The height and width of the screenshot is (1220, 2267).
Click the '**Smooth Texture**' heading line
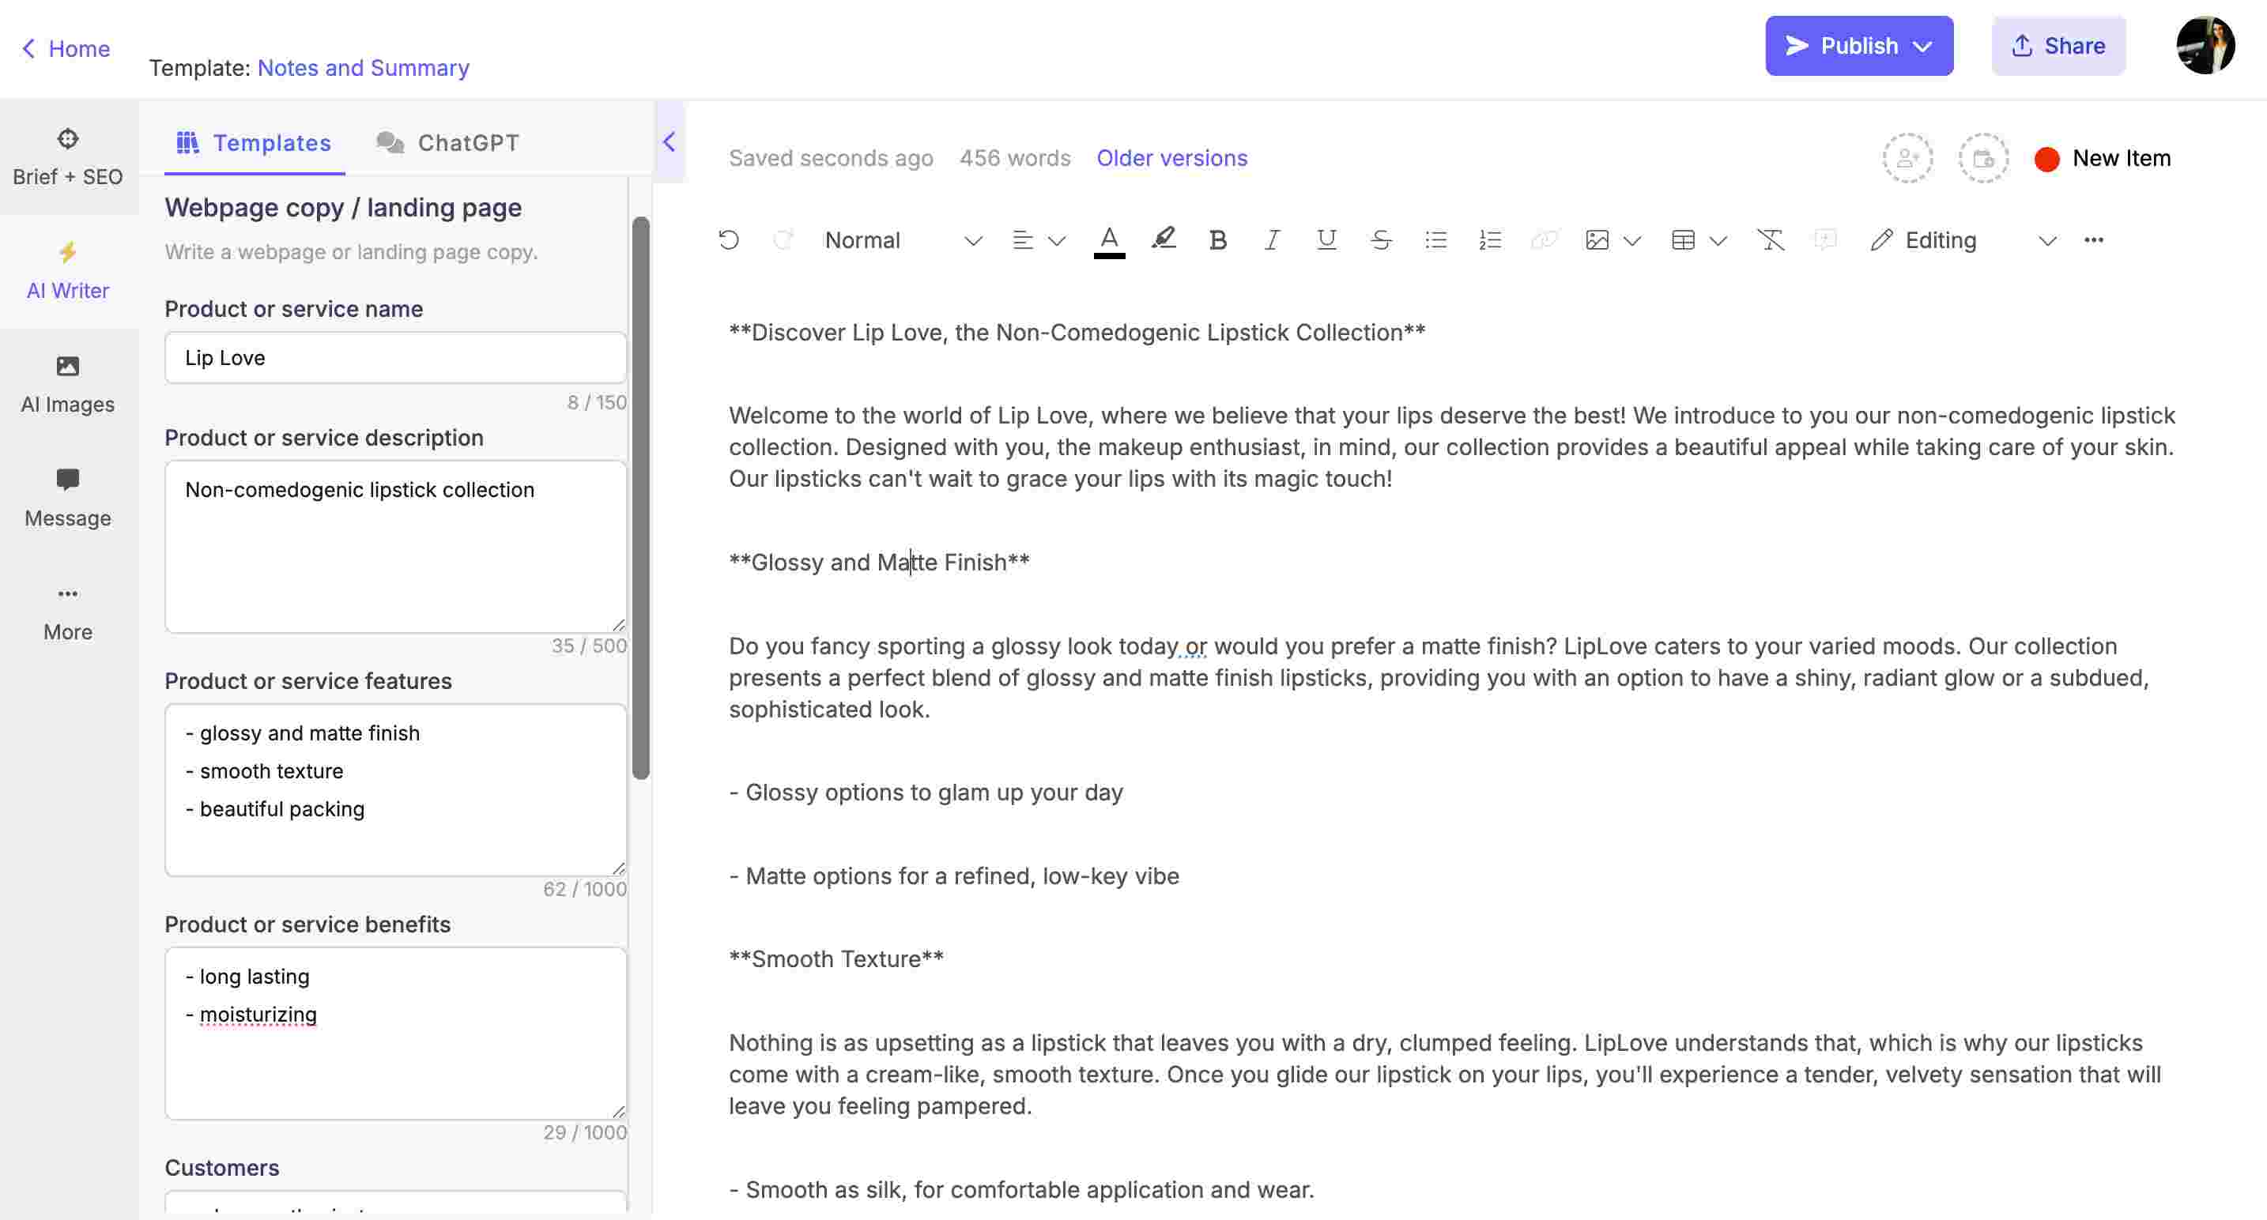(x=836, y=958)
